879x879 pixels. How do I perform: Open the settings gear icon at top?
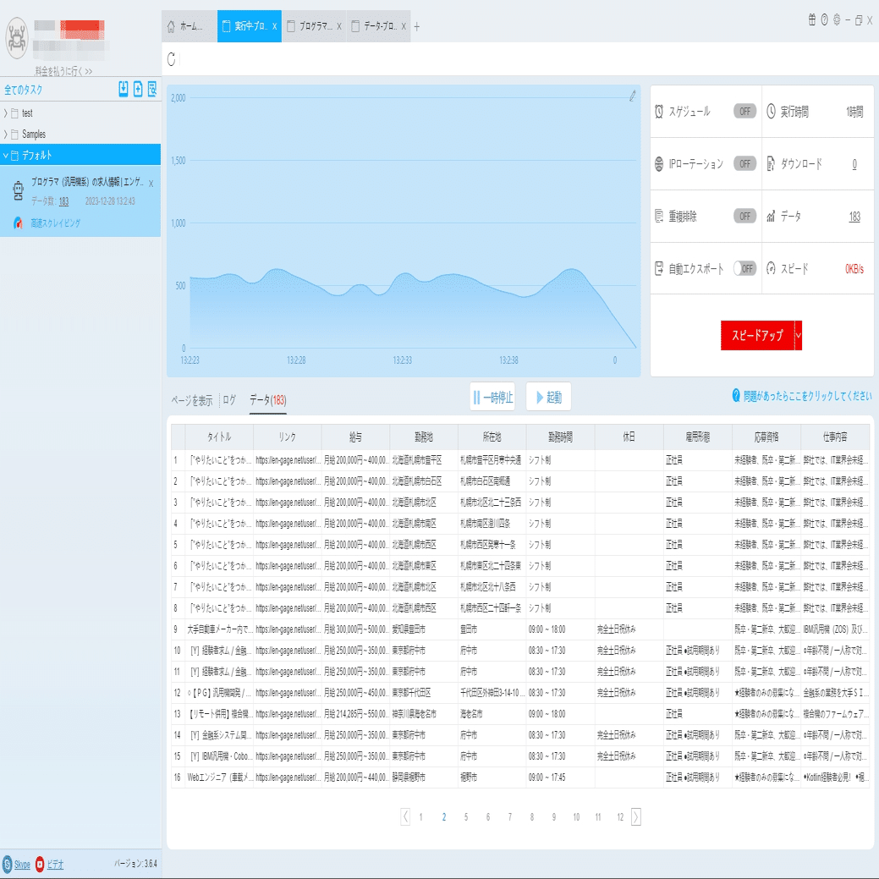coord(837,20)
